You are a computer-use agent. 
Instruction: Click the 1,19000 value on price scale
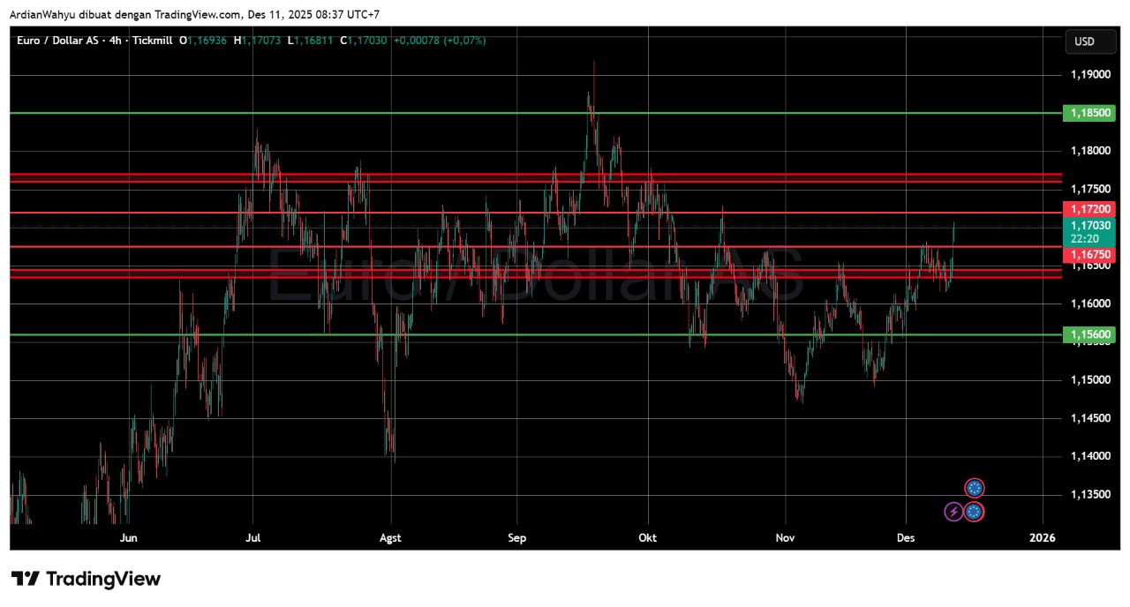pos(1090,75)
